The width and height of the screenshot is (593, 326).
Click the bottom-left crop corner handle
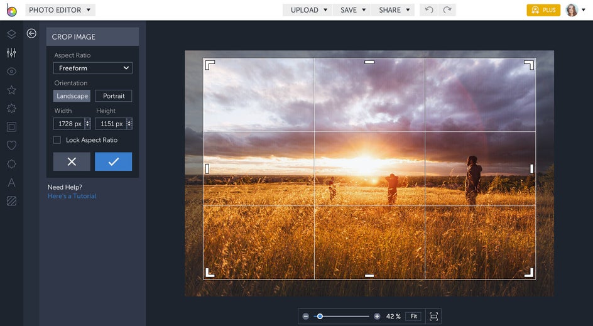tap(210, 273)
